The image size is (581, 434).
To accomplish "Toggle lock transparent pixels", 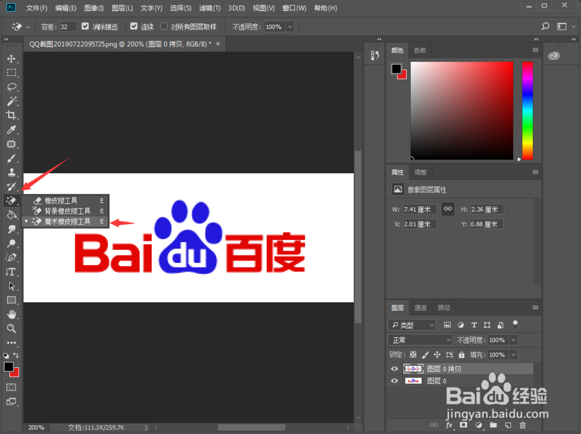I will point(413,355).
